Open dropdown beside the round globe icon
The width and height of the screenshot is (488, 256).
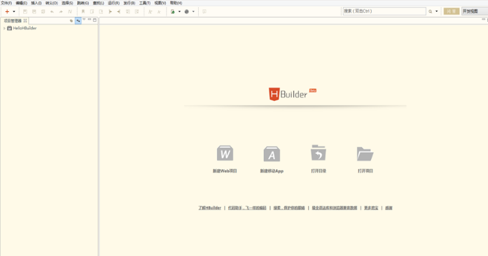point(193,11)
